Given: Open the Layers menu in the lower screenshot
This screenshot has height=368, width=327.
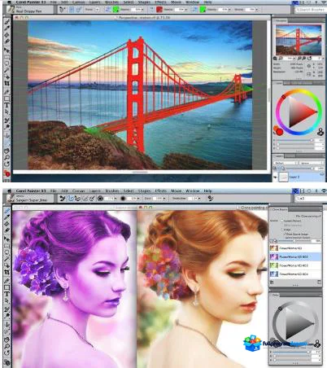Looking at the screenshot, I should click(94, 191).
